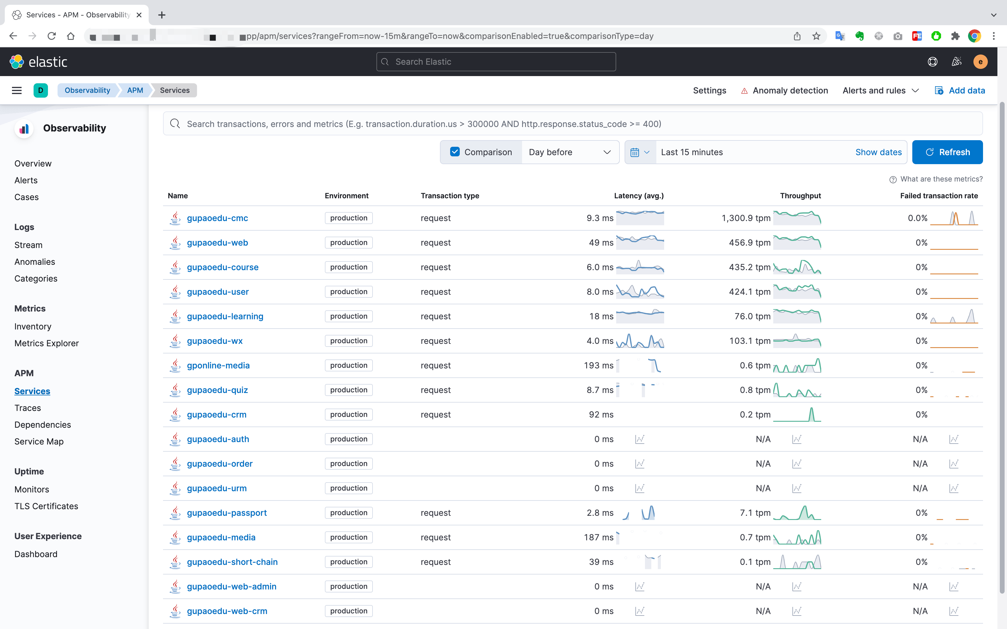Image resolution: width=1007 pixels, height=629 pixels.
Task: Click the browser reload icon
Action: (52, 36)
